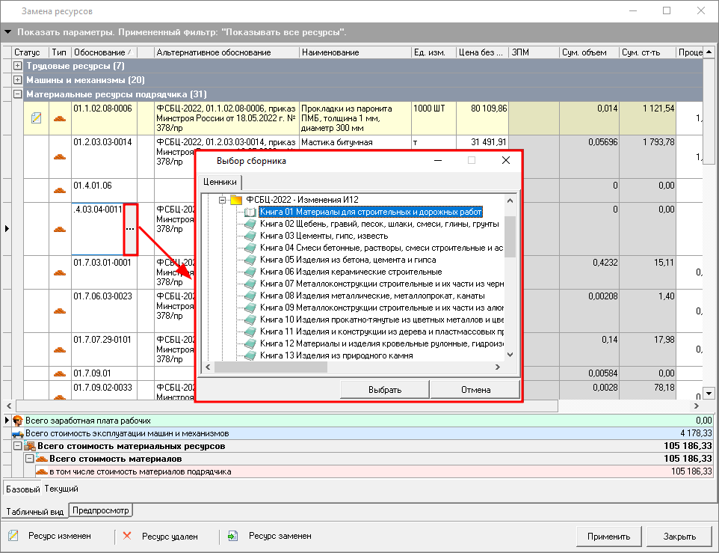Click the worker icon next to Всего заработная плата рабочих
Screen dimensions: 719x553
point(18,421)
